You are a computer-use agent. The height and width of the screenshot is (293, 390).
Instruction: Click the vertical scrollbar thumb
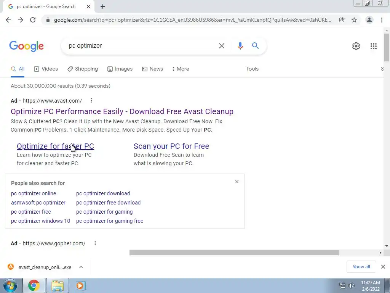387,47
